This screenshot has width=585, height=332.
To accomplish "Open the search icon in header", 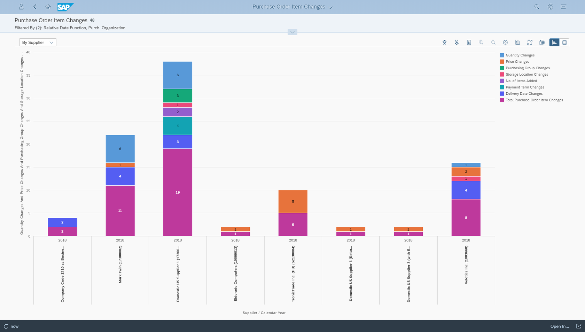I will tap(537, 7).
